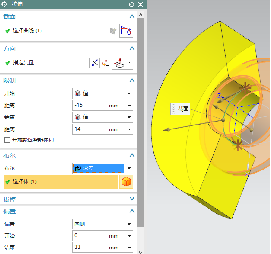Screen dimensions: 271x254
Task: Open the vector dialog icon
Action: point(105,63)
